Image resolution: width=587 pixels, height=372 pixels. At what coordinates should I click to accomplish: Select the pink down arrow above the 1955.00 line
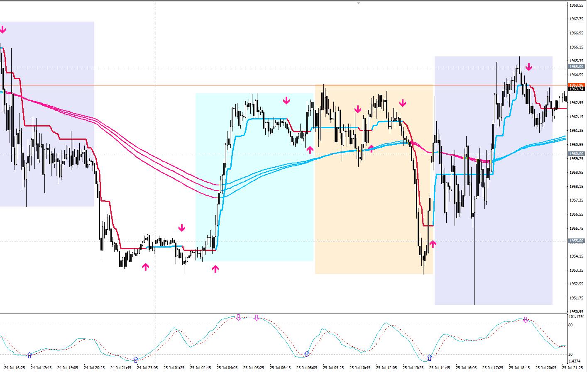click(x=182, y=228)
